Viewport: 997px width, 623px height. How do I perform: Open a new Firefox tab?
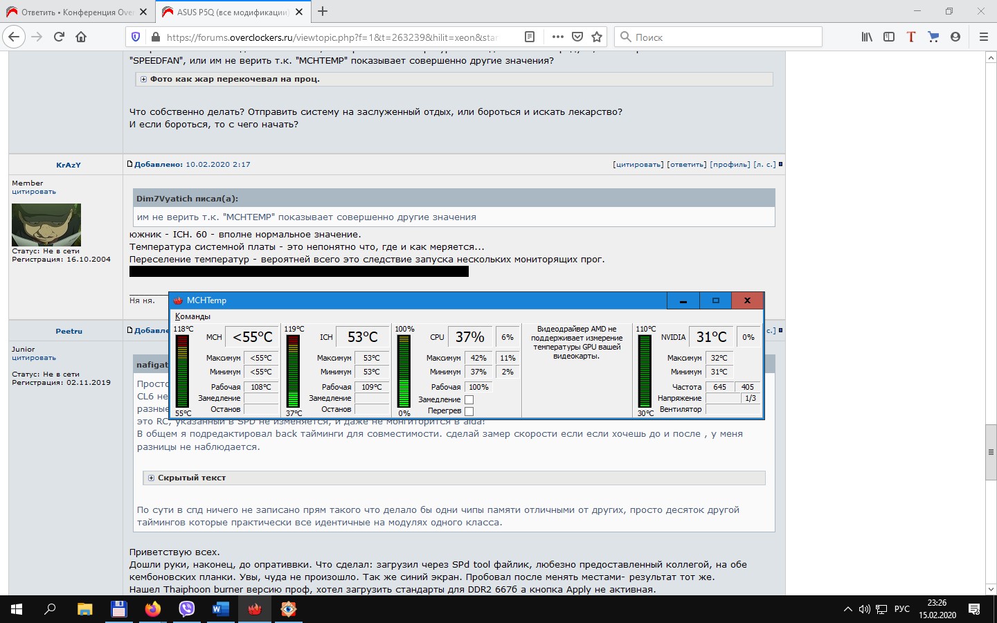click(x=323, y=11)
